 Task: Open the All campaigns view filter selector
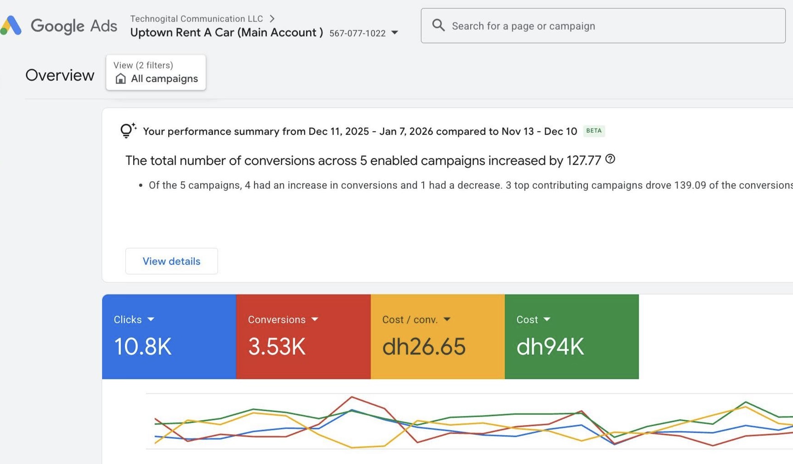[x=156, y=72]
